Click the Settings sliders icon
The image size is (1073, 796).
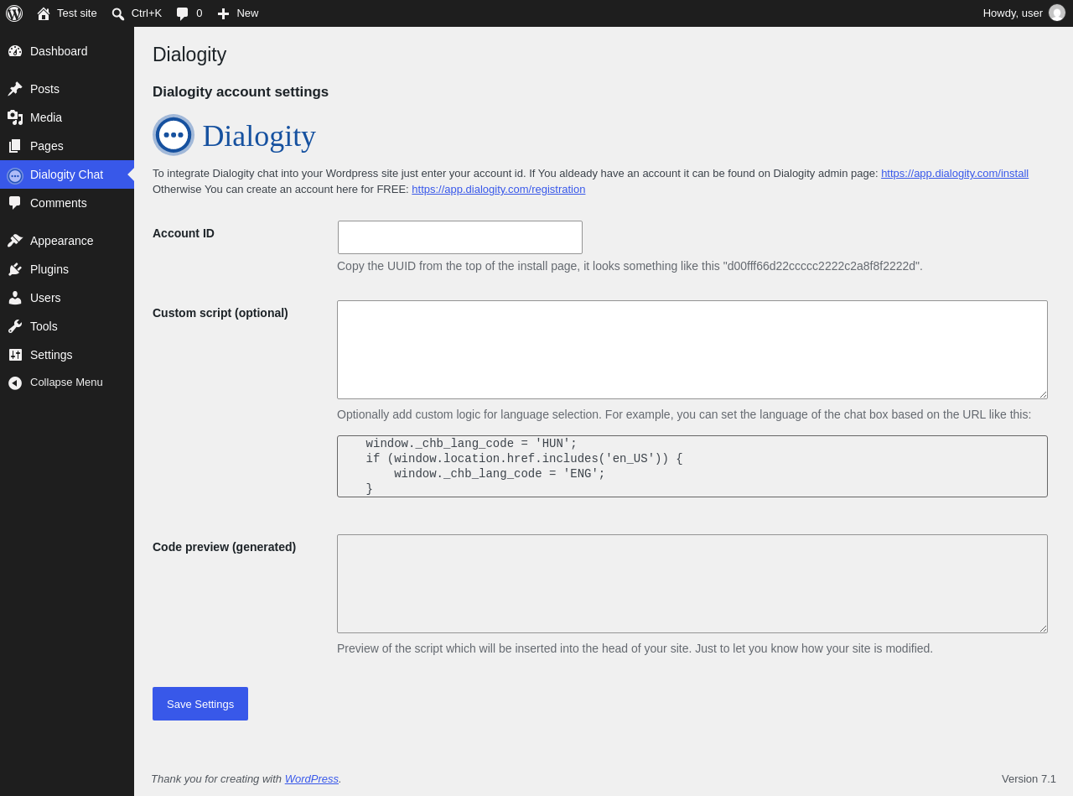tap(15, 355)
